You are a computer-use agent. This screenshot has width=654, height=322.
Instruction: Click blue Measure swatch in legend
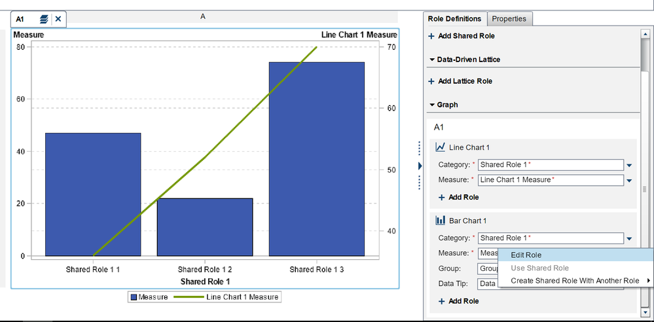[134, 297]
